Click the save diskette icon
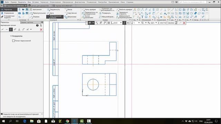This screenshot has height=124, width=221. pyautogui.click(x=27, y=10)
